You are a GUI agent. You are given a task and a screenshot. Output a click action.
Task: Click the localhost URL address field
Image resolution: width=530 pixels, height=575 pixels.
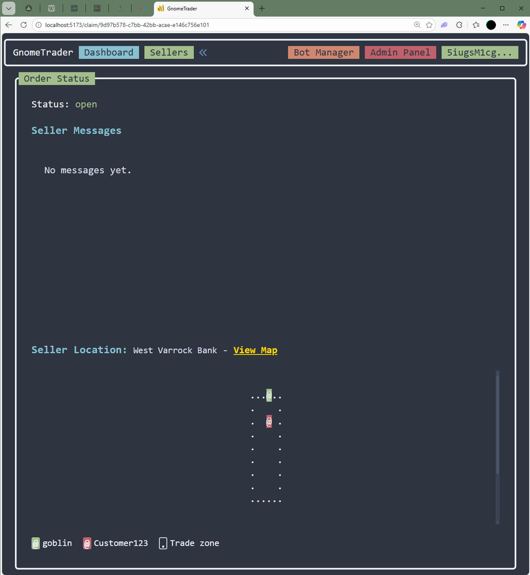[x=127, y=25]
